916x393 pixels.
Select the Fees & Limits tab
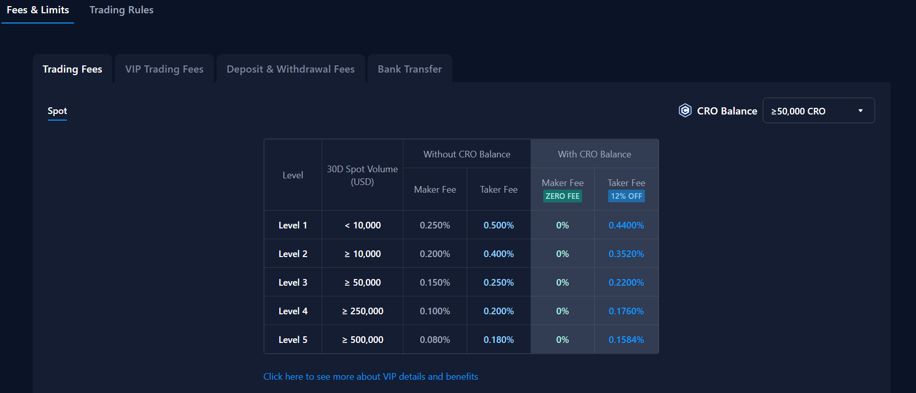click(38, 10)
